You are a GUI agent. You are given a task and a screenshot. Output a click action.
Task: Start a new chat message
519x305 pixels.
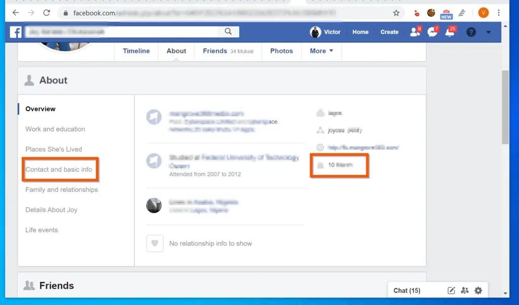tap(451, 290)
